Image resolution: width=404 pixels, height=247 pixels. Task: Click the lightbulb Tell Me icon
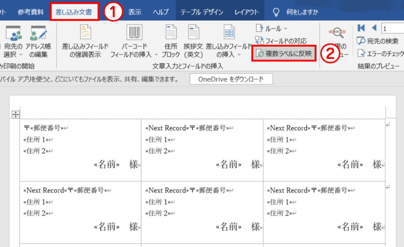point(276,12)
